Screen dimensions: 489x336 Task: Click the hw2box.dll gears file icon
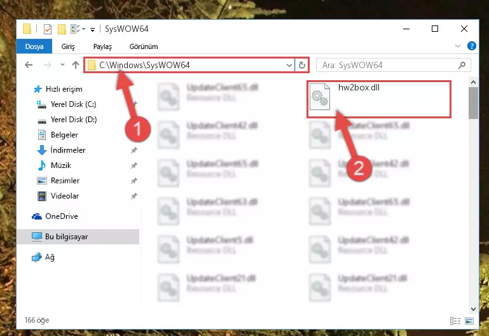tap(320, 97)
